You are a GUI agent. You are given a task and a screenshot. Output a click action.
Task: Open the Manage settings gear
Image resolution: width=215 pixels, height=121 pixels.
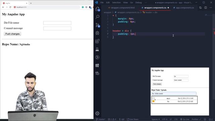[x=97, y=113]
